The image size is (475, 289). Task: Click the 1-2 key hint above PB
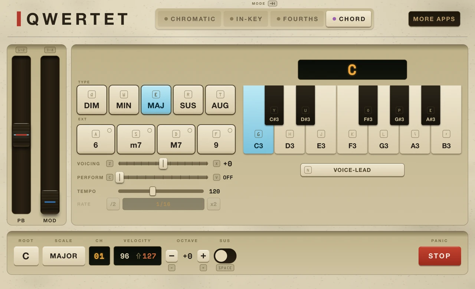point(21,50)
